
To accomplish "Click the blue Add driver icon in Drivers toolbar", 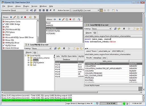I will point(11,17).
